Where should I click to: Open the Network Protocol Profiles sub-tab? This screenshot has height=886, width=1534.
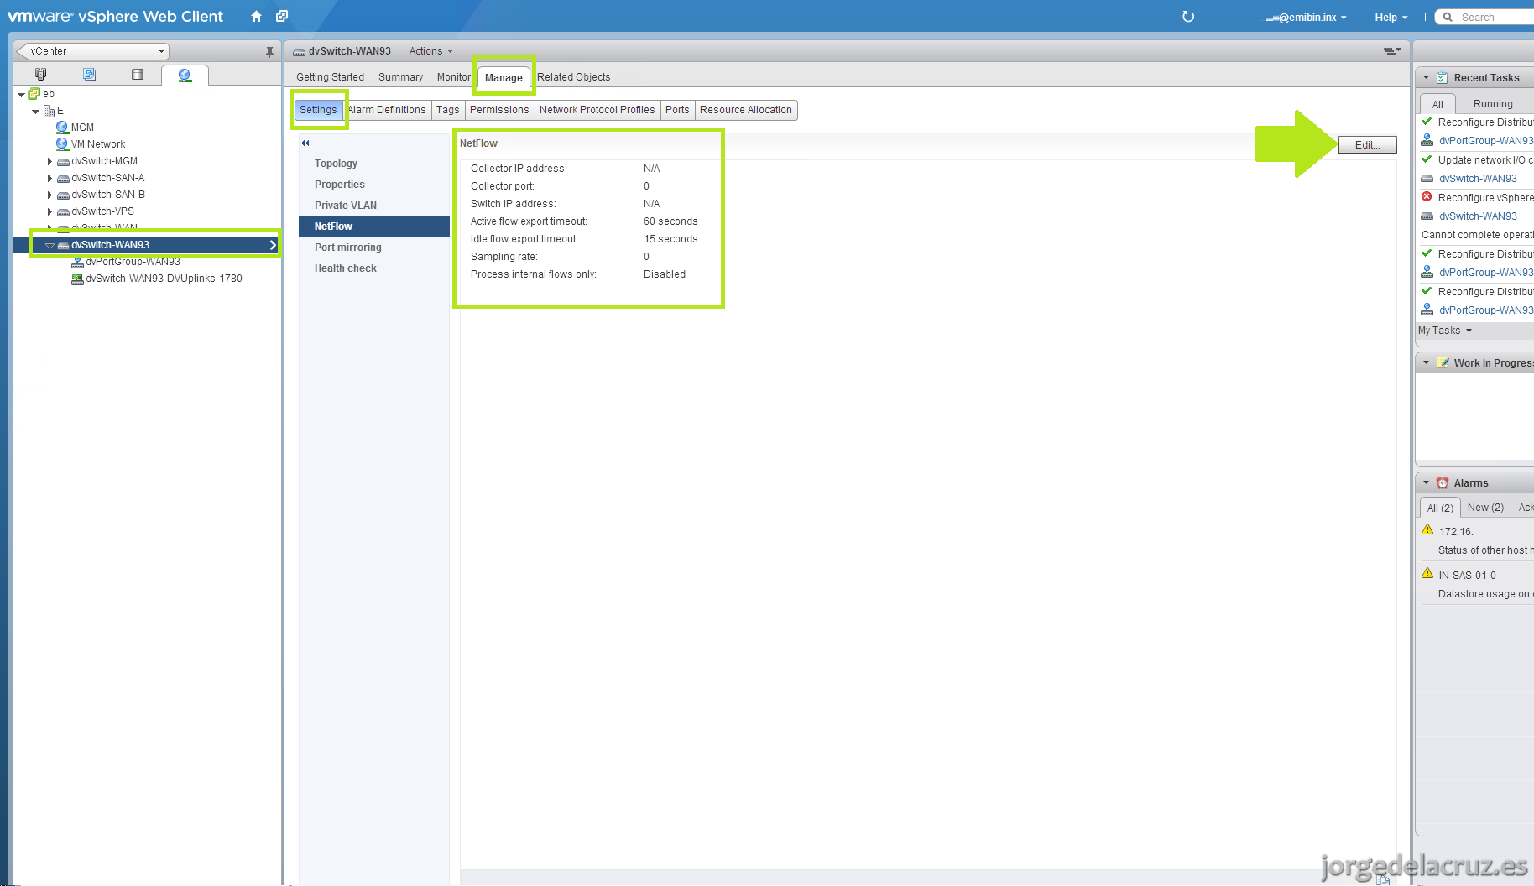point(597,110)
